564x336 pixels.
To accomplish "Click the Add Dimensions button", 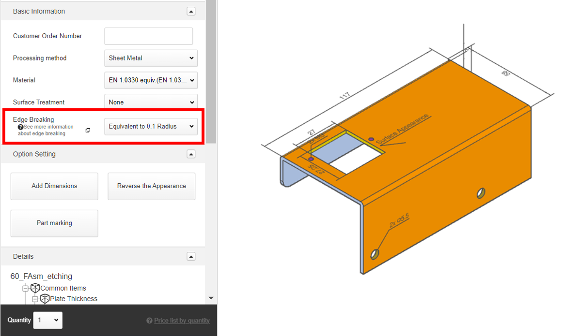I will pos(54,186).
